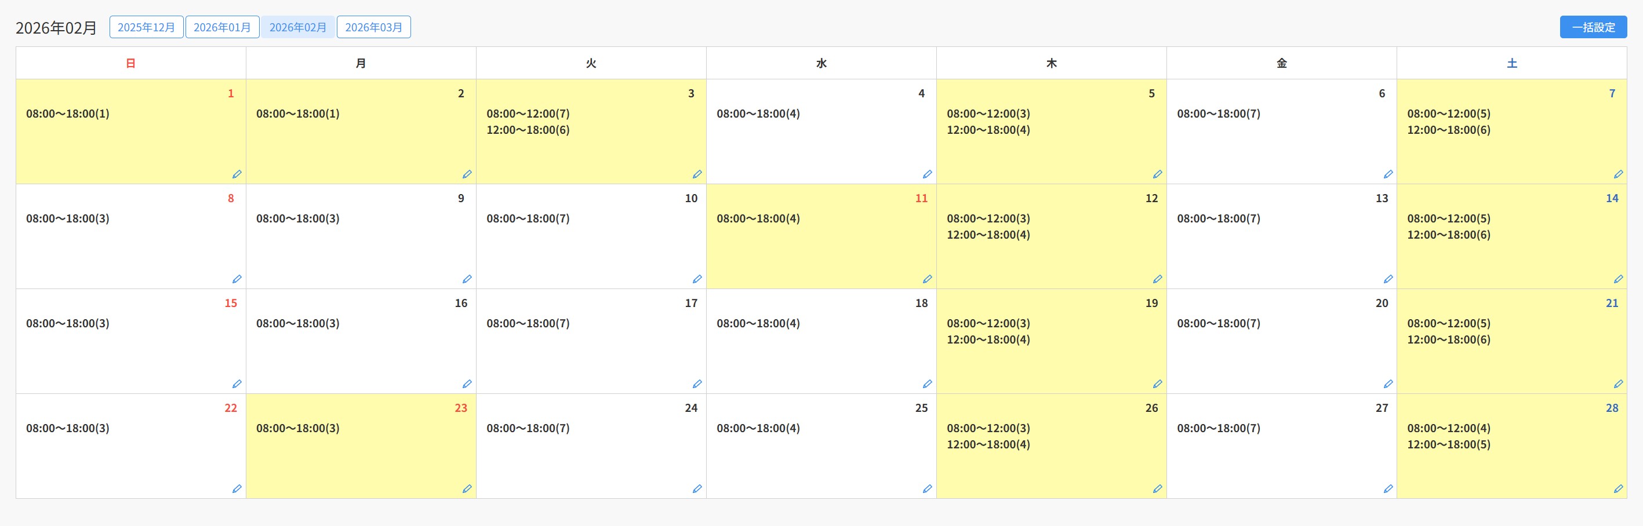Open the edit pencil on February 25

[928, 489]
